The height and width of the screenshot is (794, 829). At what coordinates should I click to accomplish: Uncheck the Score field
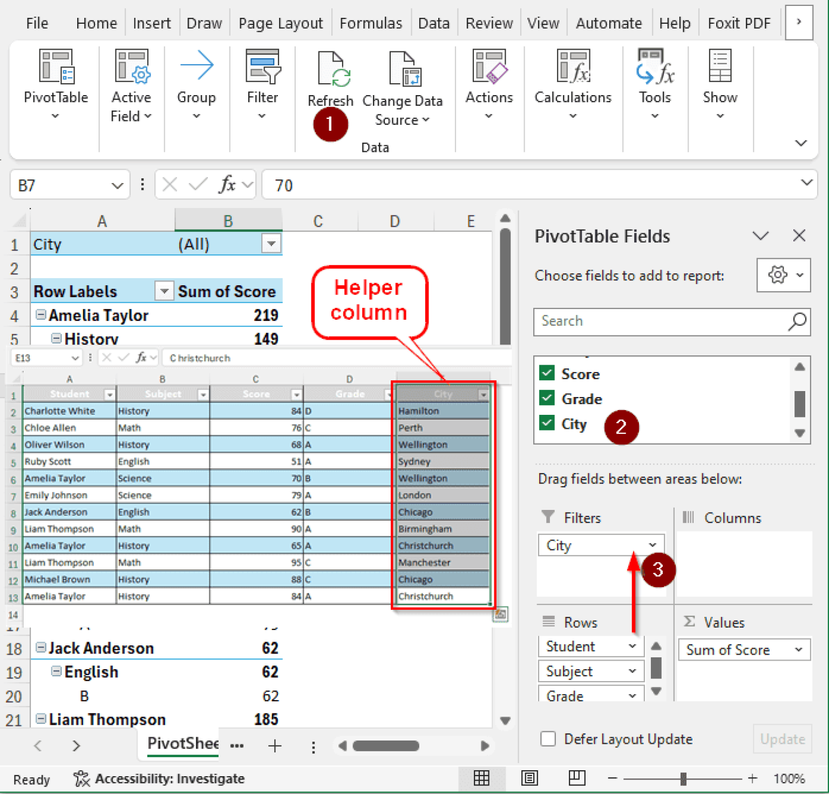(547, 373)
